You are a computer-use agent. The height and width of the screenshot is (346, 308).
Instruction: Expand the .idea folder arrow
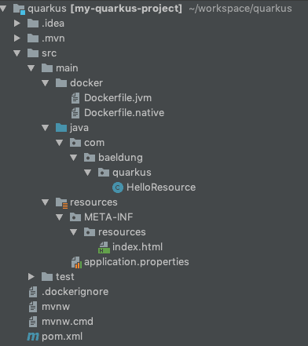[x=17, y=24]
